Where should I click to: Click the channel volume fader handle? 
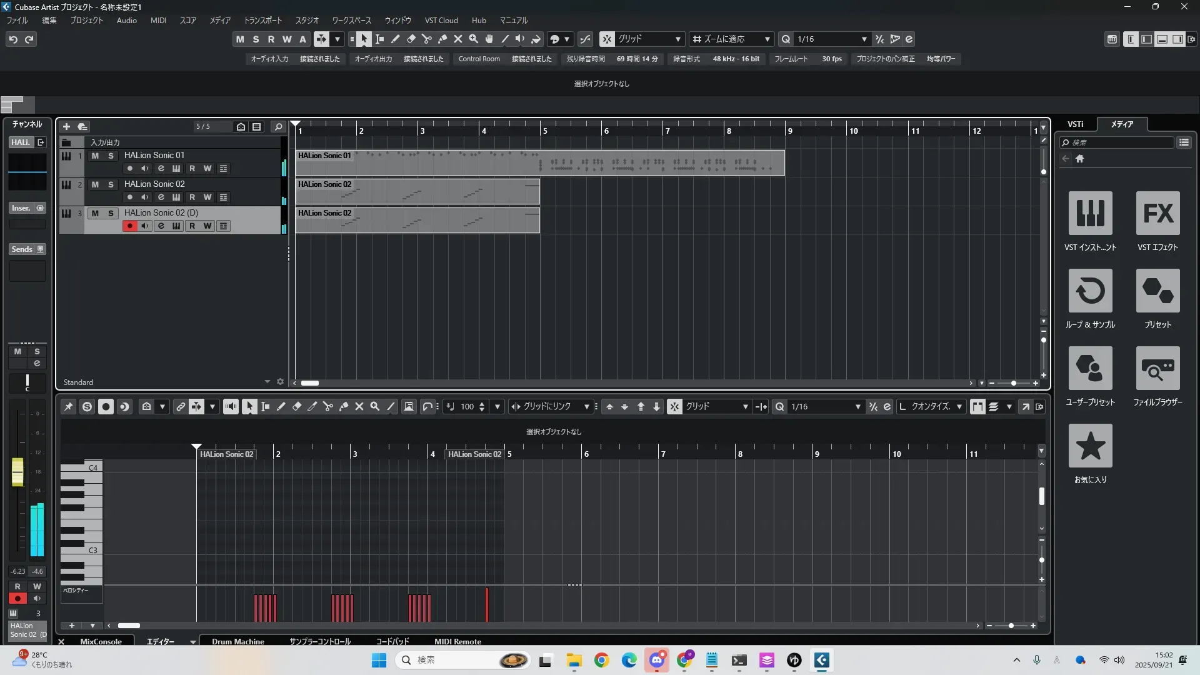pos(17,472)
